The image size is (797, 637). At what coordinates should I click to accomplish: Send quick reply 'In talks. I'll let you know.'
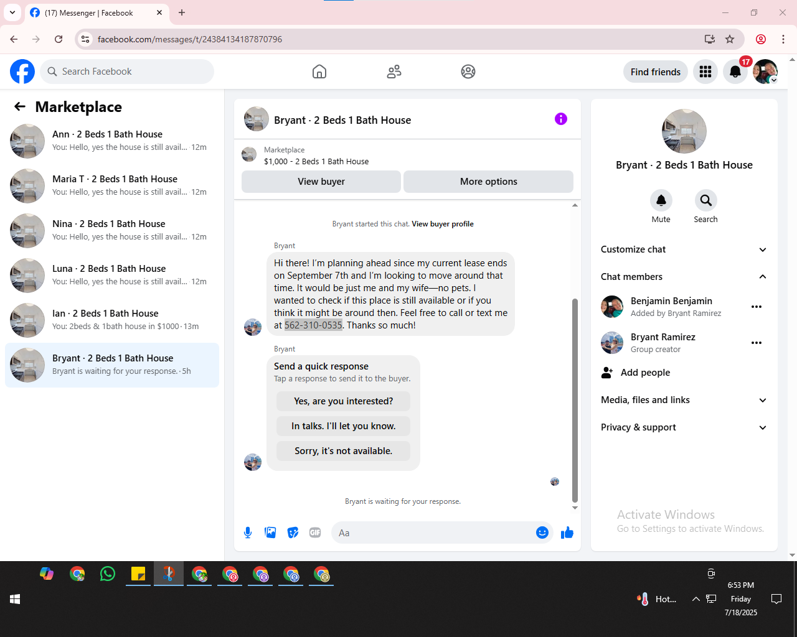(343, 426)
